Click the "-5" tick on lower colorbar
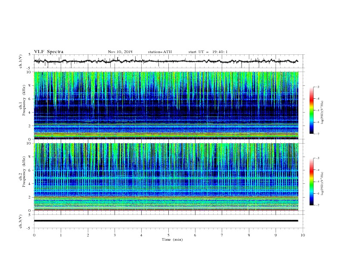The image size is (341, 264). click(x=318, y=182)
